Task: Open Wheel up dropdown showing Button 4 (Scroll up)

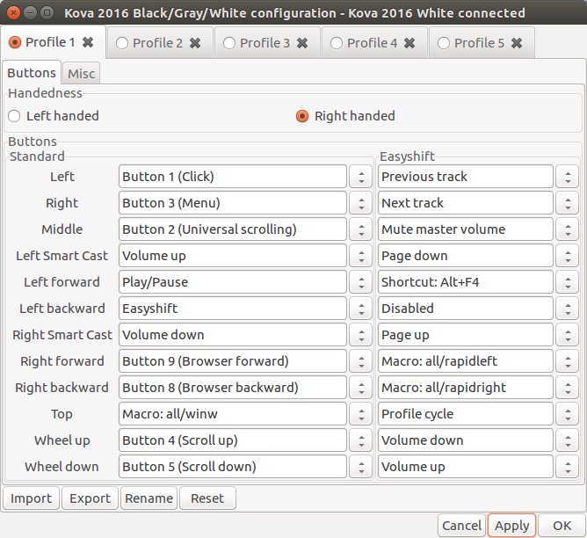Action: 233,440
